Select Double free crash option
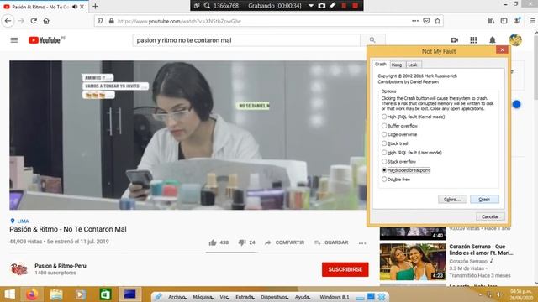 pyautogui.click(x=396, y=179)
